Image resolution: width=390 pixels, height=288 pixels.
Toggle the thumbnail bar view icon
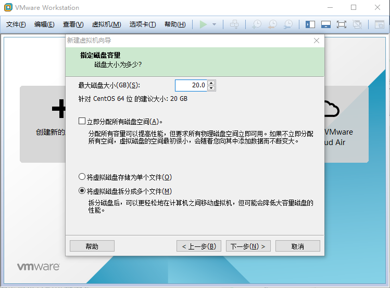point(326,24)
